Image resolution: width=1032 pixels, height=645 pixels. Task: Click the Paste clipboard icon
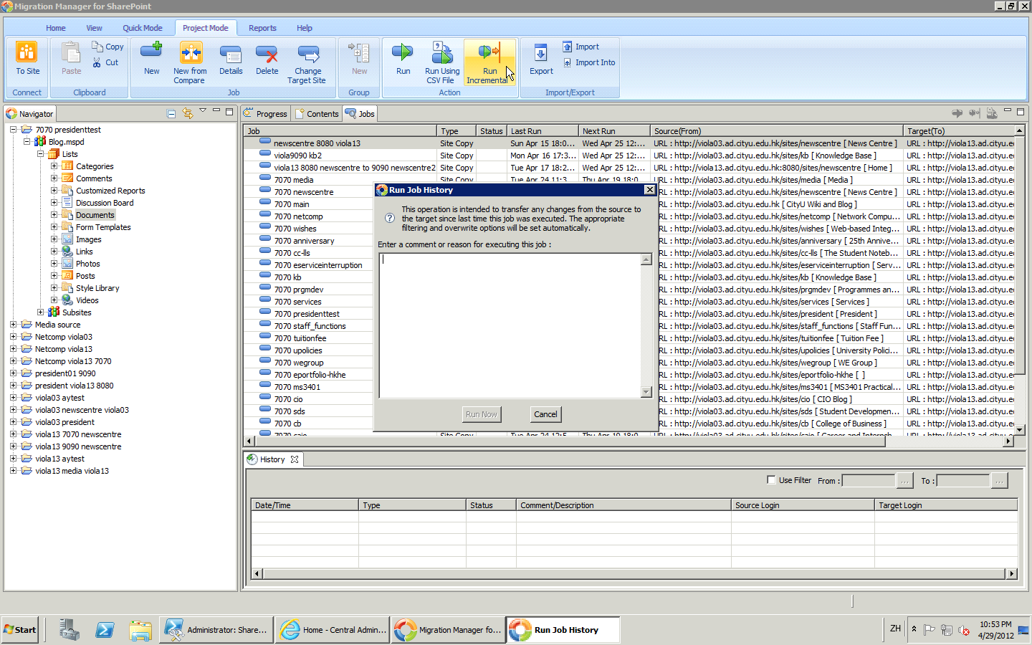tap(71, 52)
